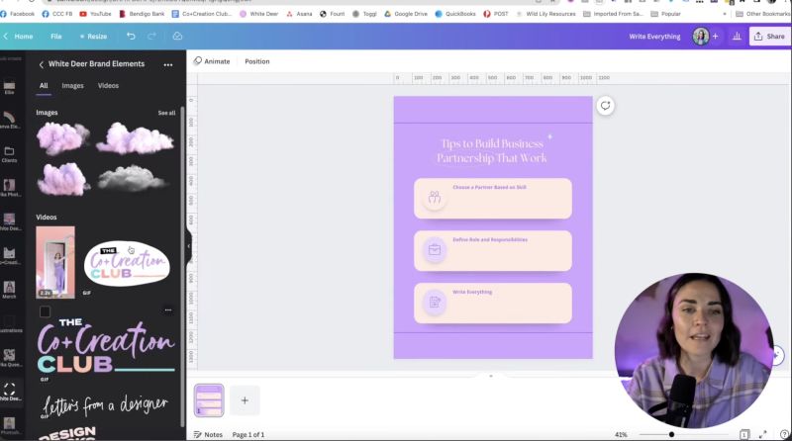Viewport: 792px width, 441px height.
Task: Select the wide pink cloud image
Action: 135,137
